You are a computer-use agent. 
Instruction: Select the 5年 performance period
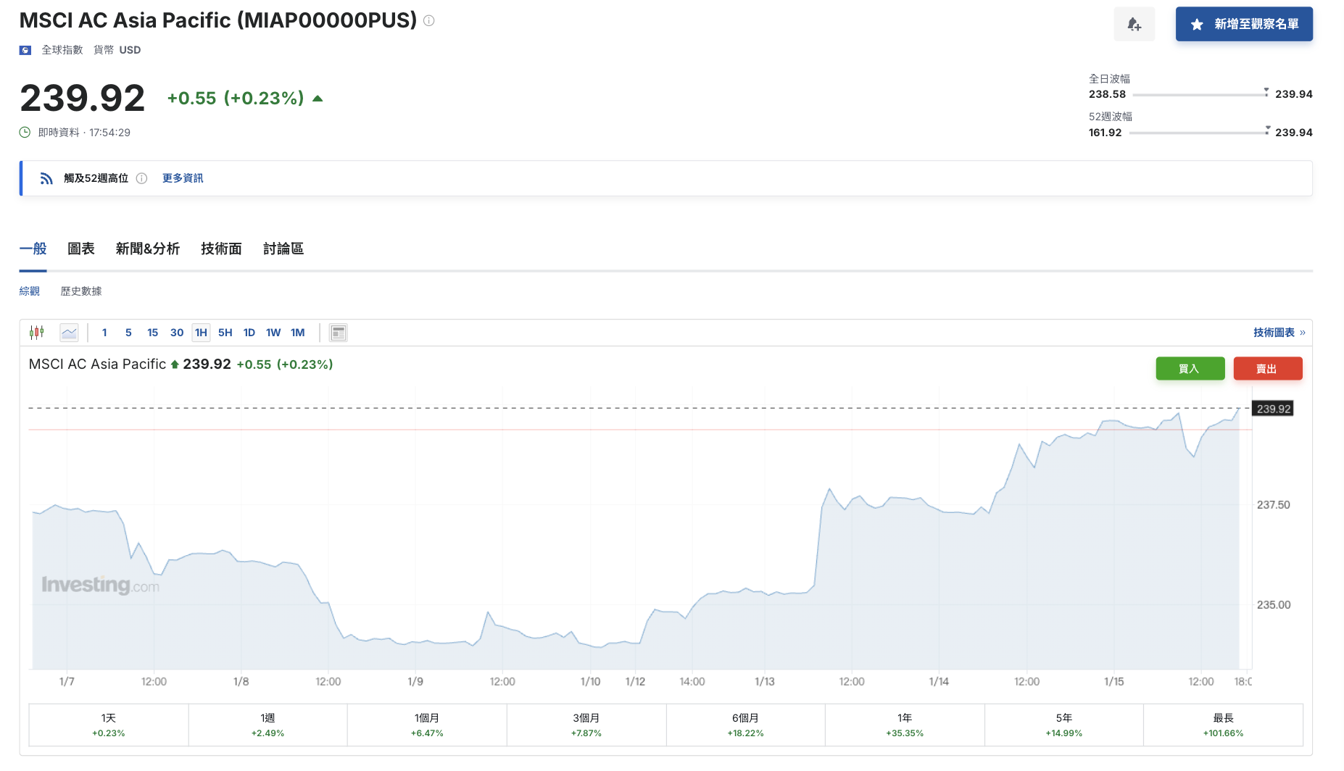(x=1064, y=725)
